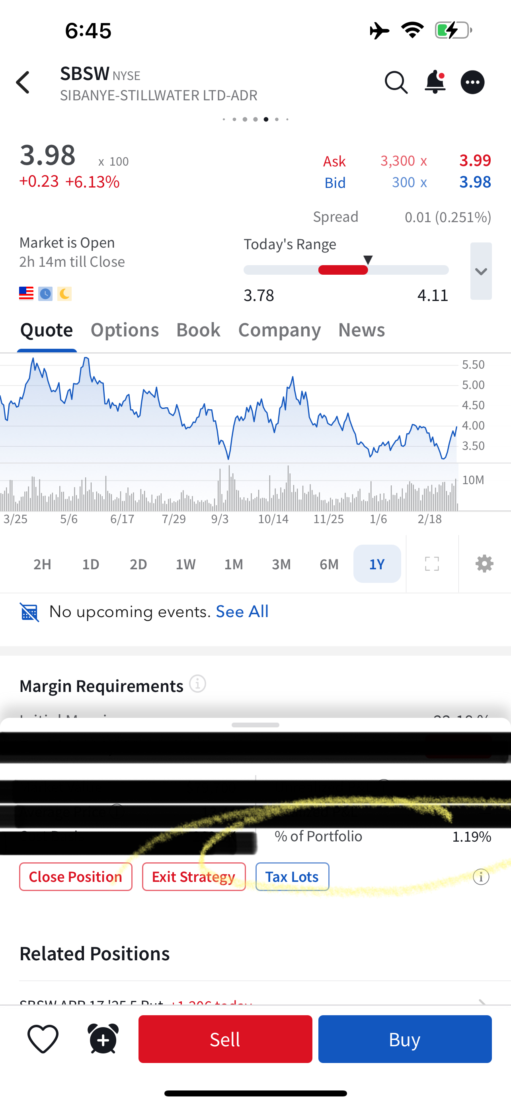Image resolution: width=511 pixels, height=1106 pixels.
Task: Tap the Margin Requirements info icon
Action: point(198,684)
